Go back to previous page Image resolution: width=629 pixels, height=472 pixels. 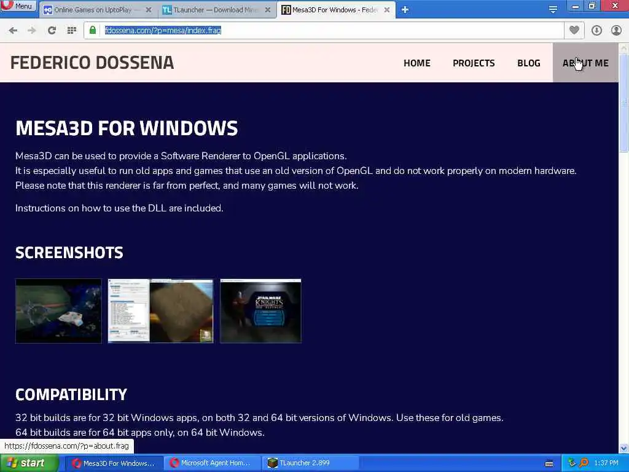[x=13, y=31]
